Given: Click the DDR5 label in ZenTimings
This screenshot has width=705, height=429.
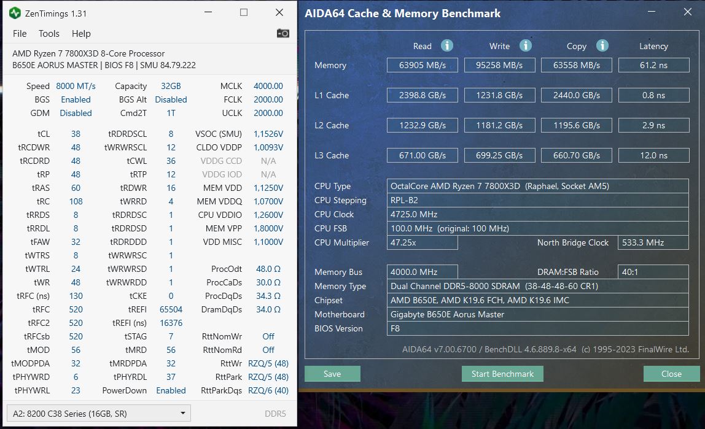Looking at the screenshot, I should 275,414.
